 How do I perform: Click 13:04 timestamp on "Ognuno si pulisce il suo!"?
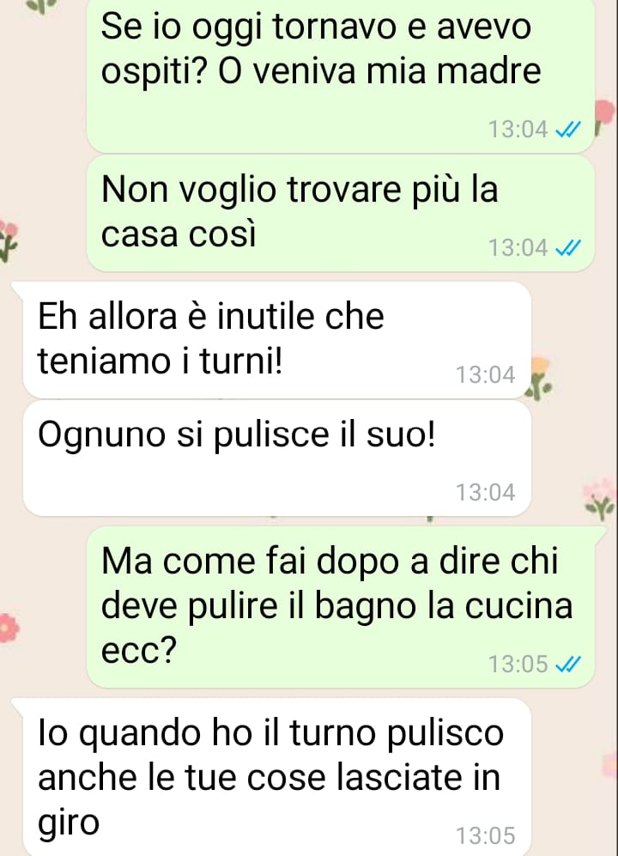pyautogui.click(x=485, y=493)
